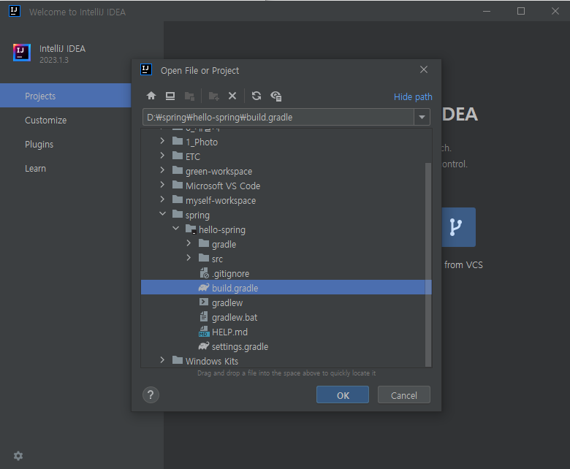Screen dimensions: 570x469
Task: Select the ETC folder name
Action: coord(193,156)
